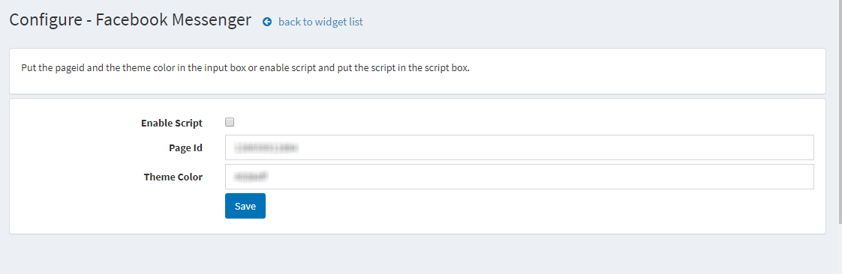Click the 'Page Id' field label
The image size is (842, 274).
(x=186, y=148)
